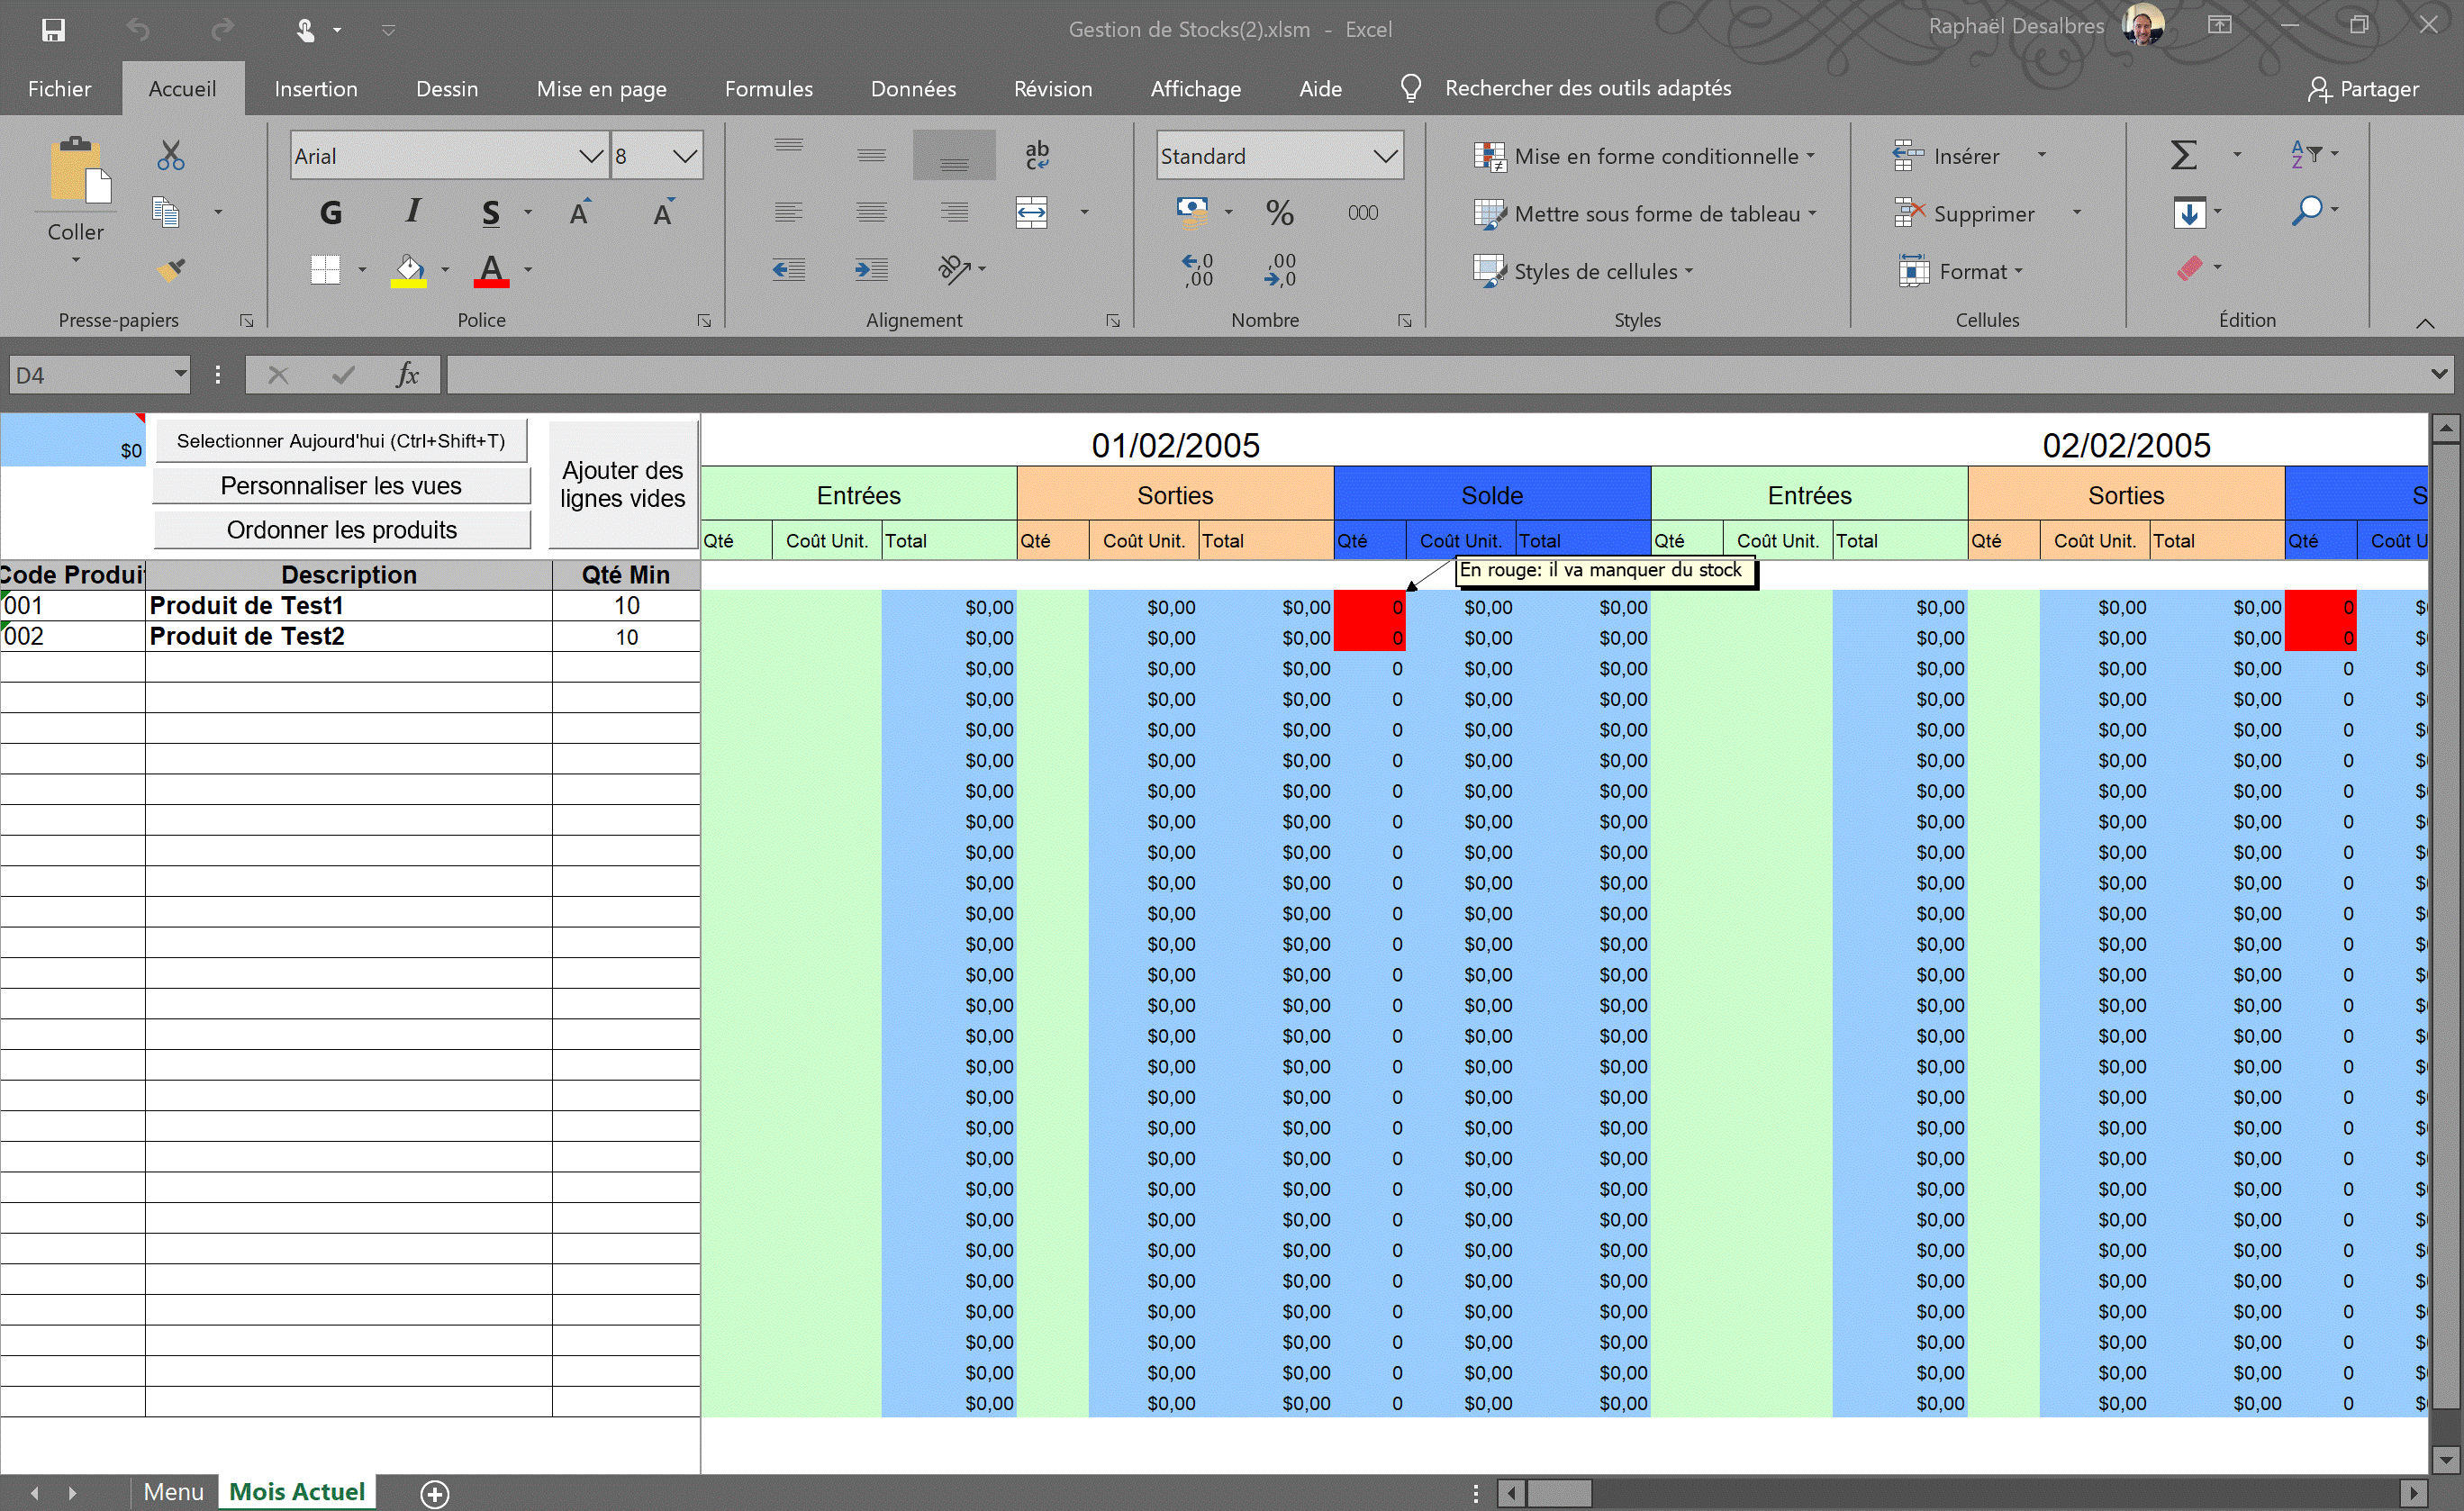Click the Find and Select magnifier icon

pyautogui.click(x=2307, y=211)
